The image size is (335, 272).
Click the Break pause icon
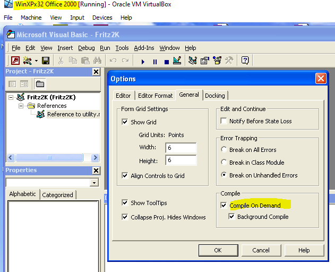[155, 62]
